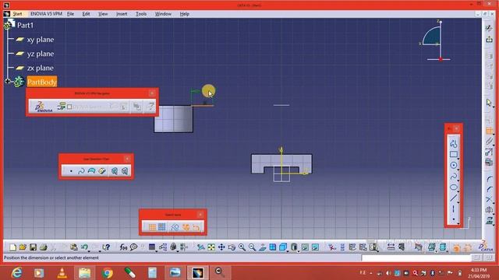The image size is (499, 280).
Task: Toggle Snap to Point blue grid icon
Action: click(x=162, y=226)
